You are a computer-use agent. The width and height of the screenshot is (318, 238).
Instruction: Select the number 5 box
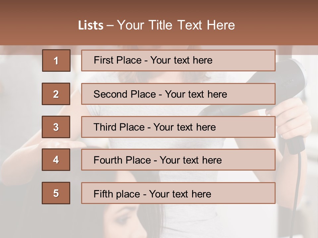(x=56, y=193)
